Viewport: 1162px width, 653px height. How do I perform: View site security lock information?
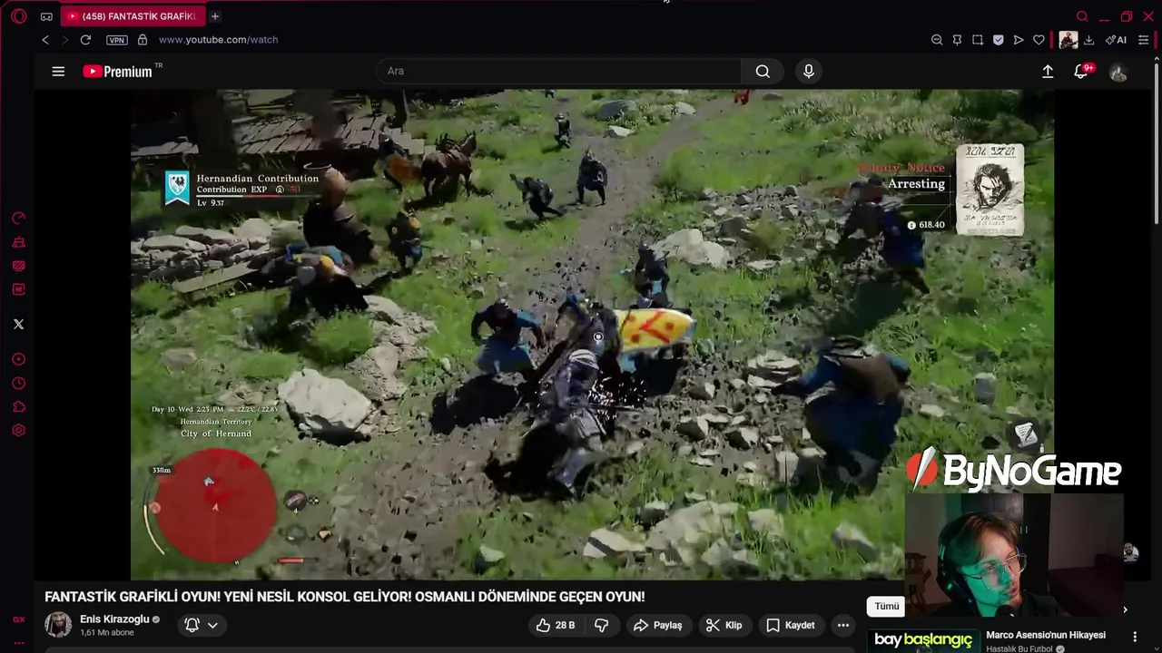click(x=143, y=40)
